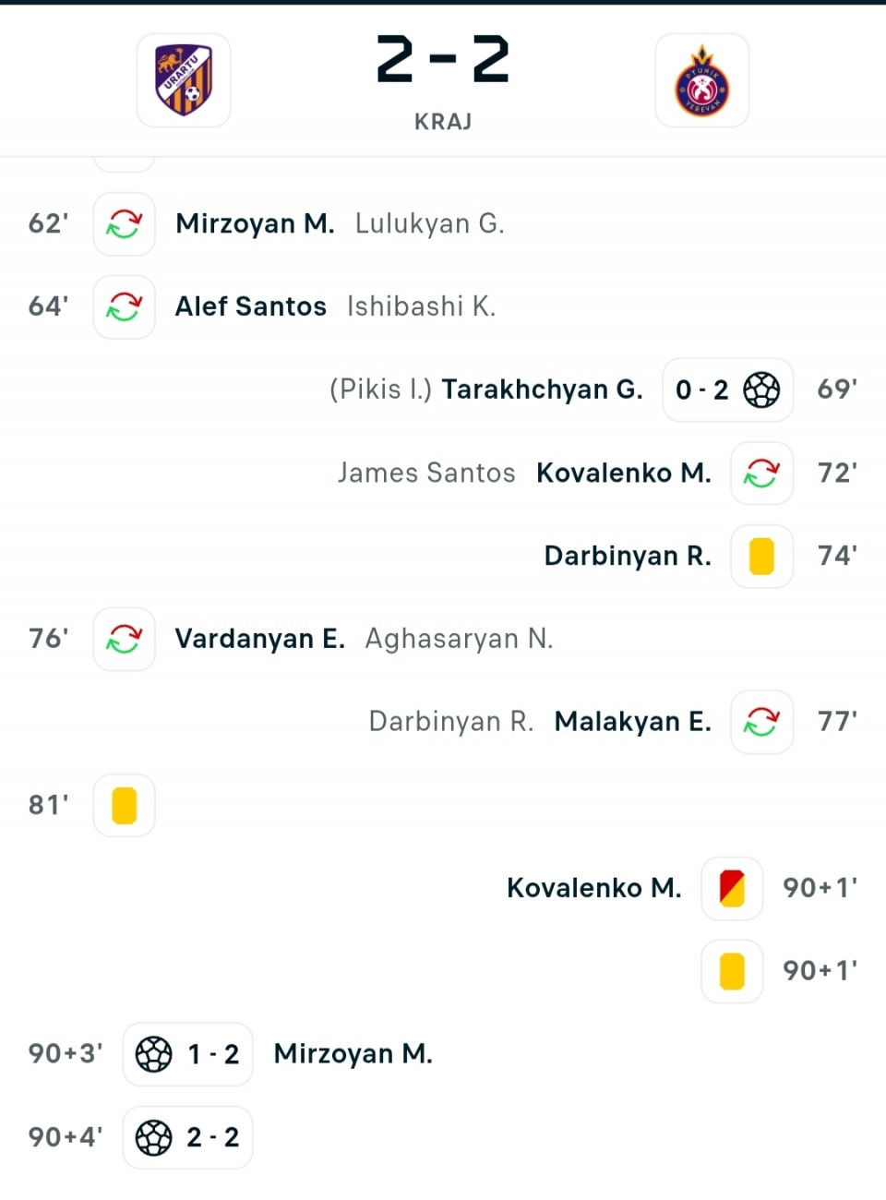Tap the 77' Malakyan substitution icon
The image size is (886, 1200).
(x=762, y=722)
